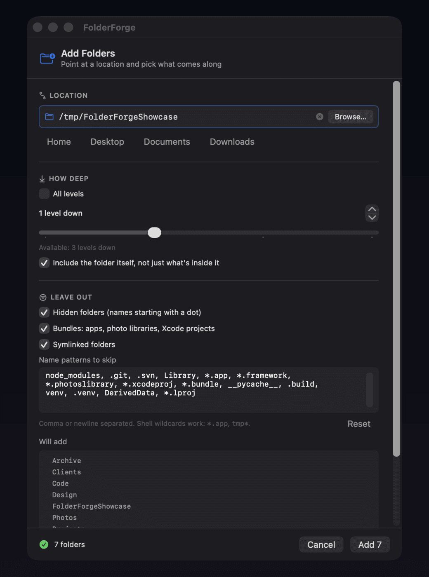
Task: Click FolderForgeShowcase in Will add list
Action: tap(92, 507)
